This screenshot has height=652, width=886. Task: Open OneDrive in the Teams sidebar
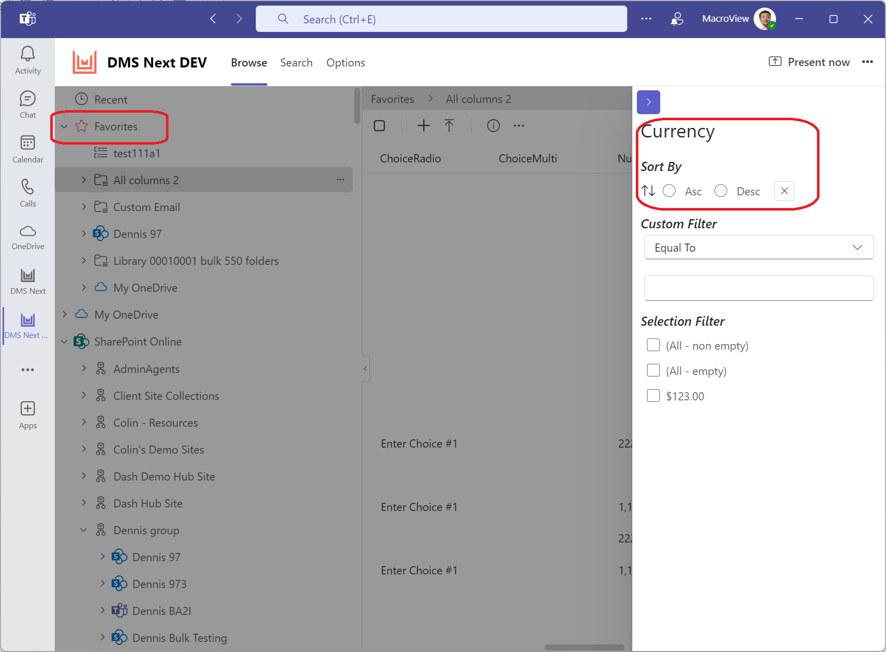tap(28, 237)
